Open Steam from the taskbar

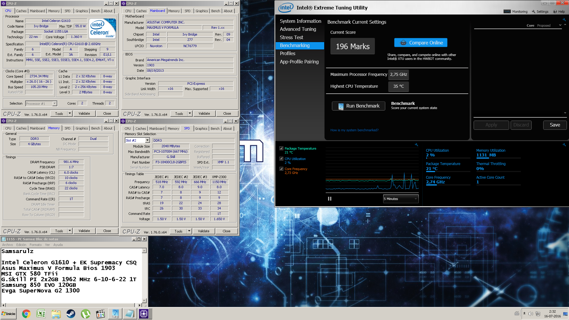coord(71,314)
